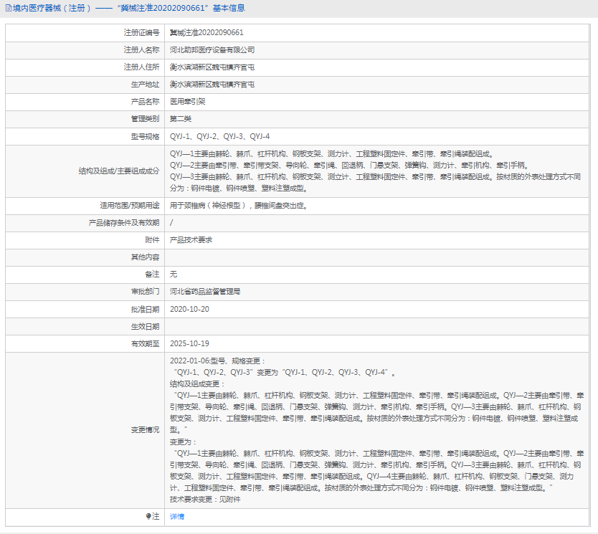The image size is (598, 534).
Task: Click the 有效期至 label
Action: click(145, 344)
